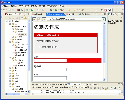Click the browser page vertical scrollbar
The height and width of the screenshot is (100, 125).
[104, 52]
